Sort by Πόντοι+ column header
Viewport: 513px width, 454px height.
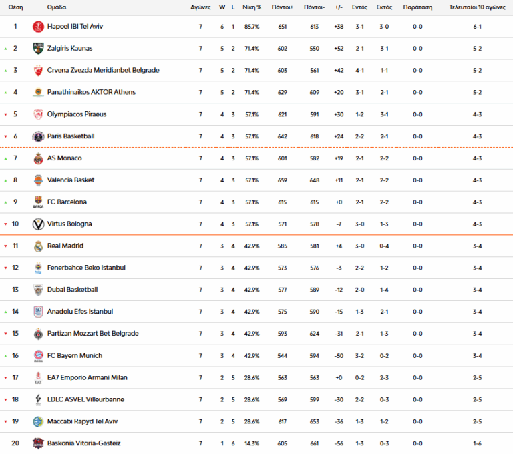click(x=282, y=7)
